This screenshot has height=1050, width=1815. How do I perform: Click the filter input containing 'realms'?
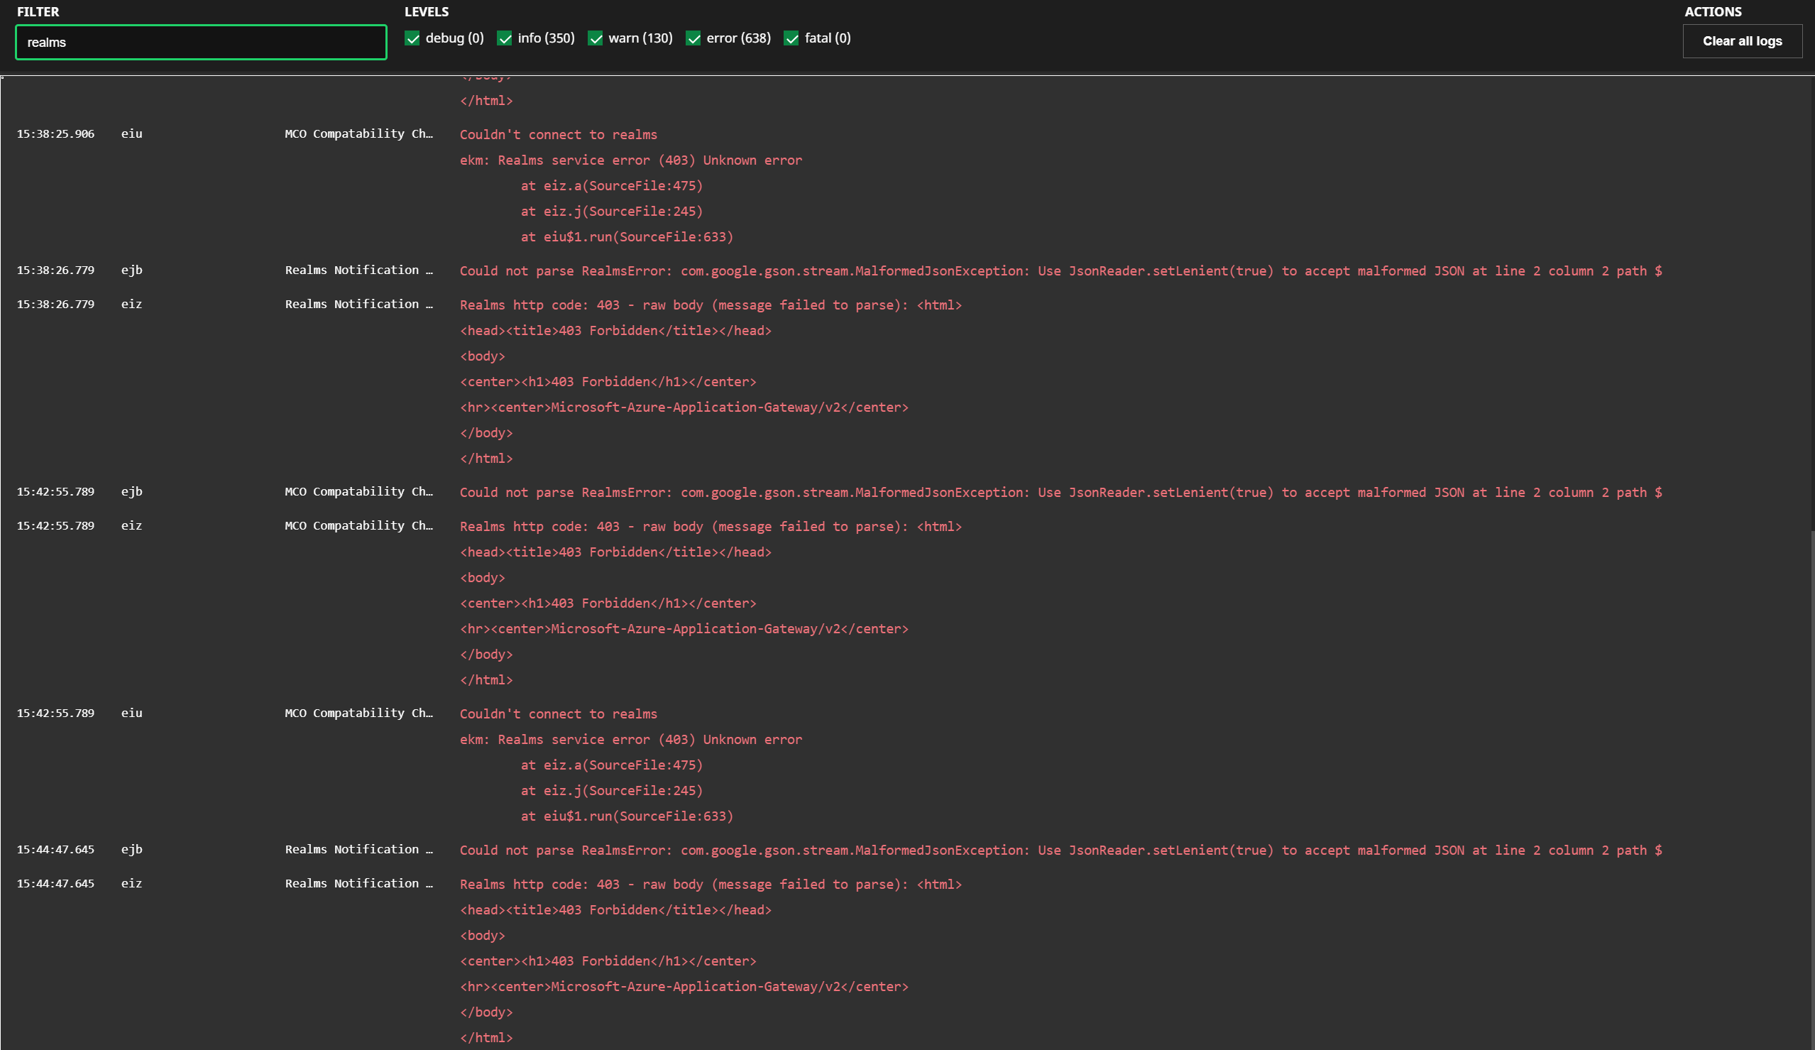[x=200, y=43]
